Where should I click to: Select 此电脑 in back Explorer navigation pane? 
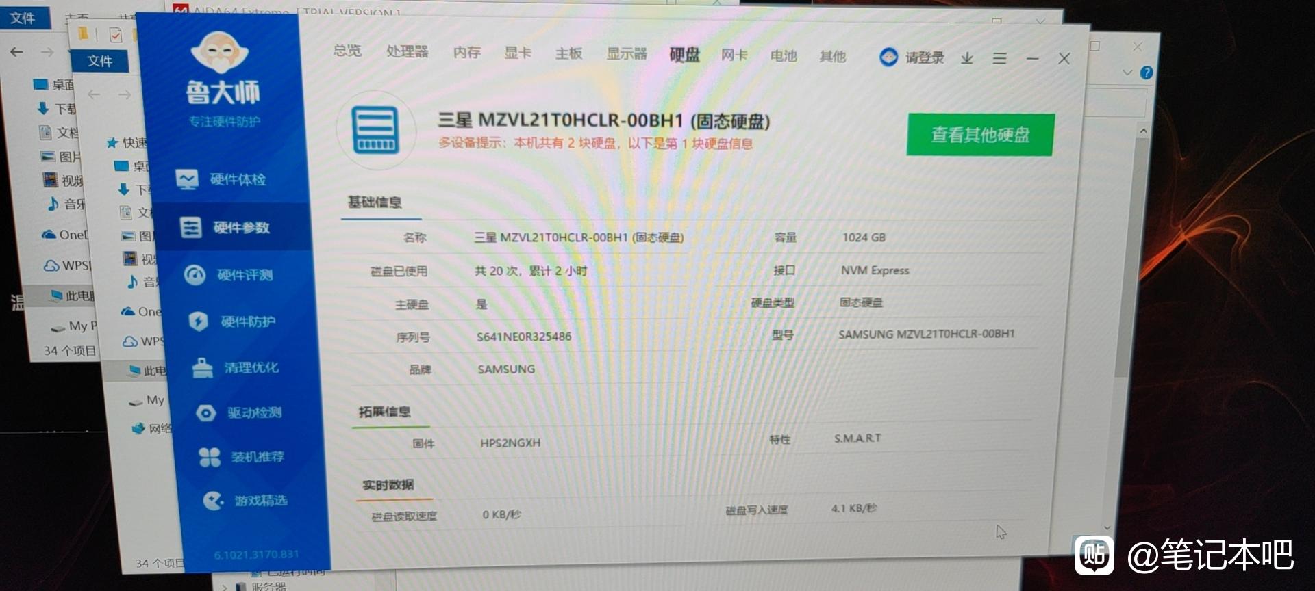pyautogui.click(x=73, y=295)
